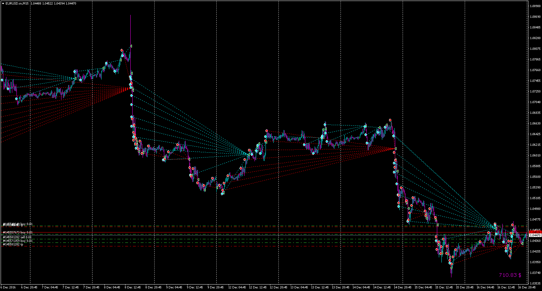Click the 1.06425 price scale label
542x291 pixels.
pyautogui.click(x=536, y=134)
